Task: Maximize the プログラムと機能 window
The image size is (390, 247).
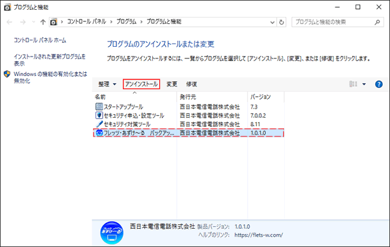Action: point(358,7)
